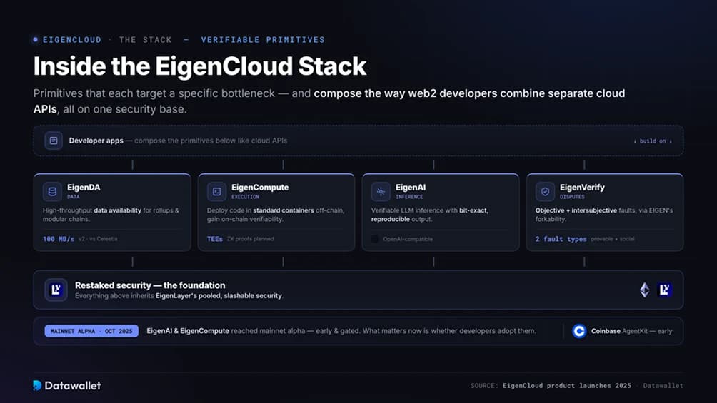Click the '100 MB/s' value
Viewport: 717px width, 403px height.
(x=59, y=238)
